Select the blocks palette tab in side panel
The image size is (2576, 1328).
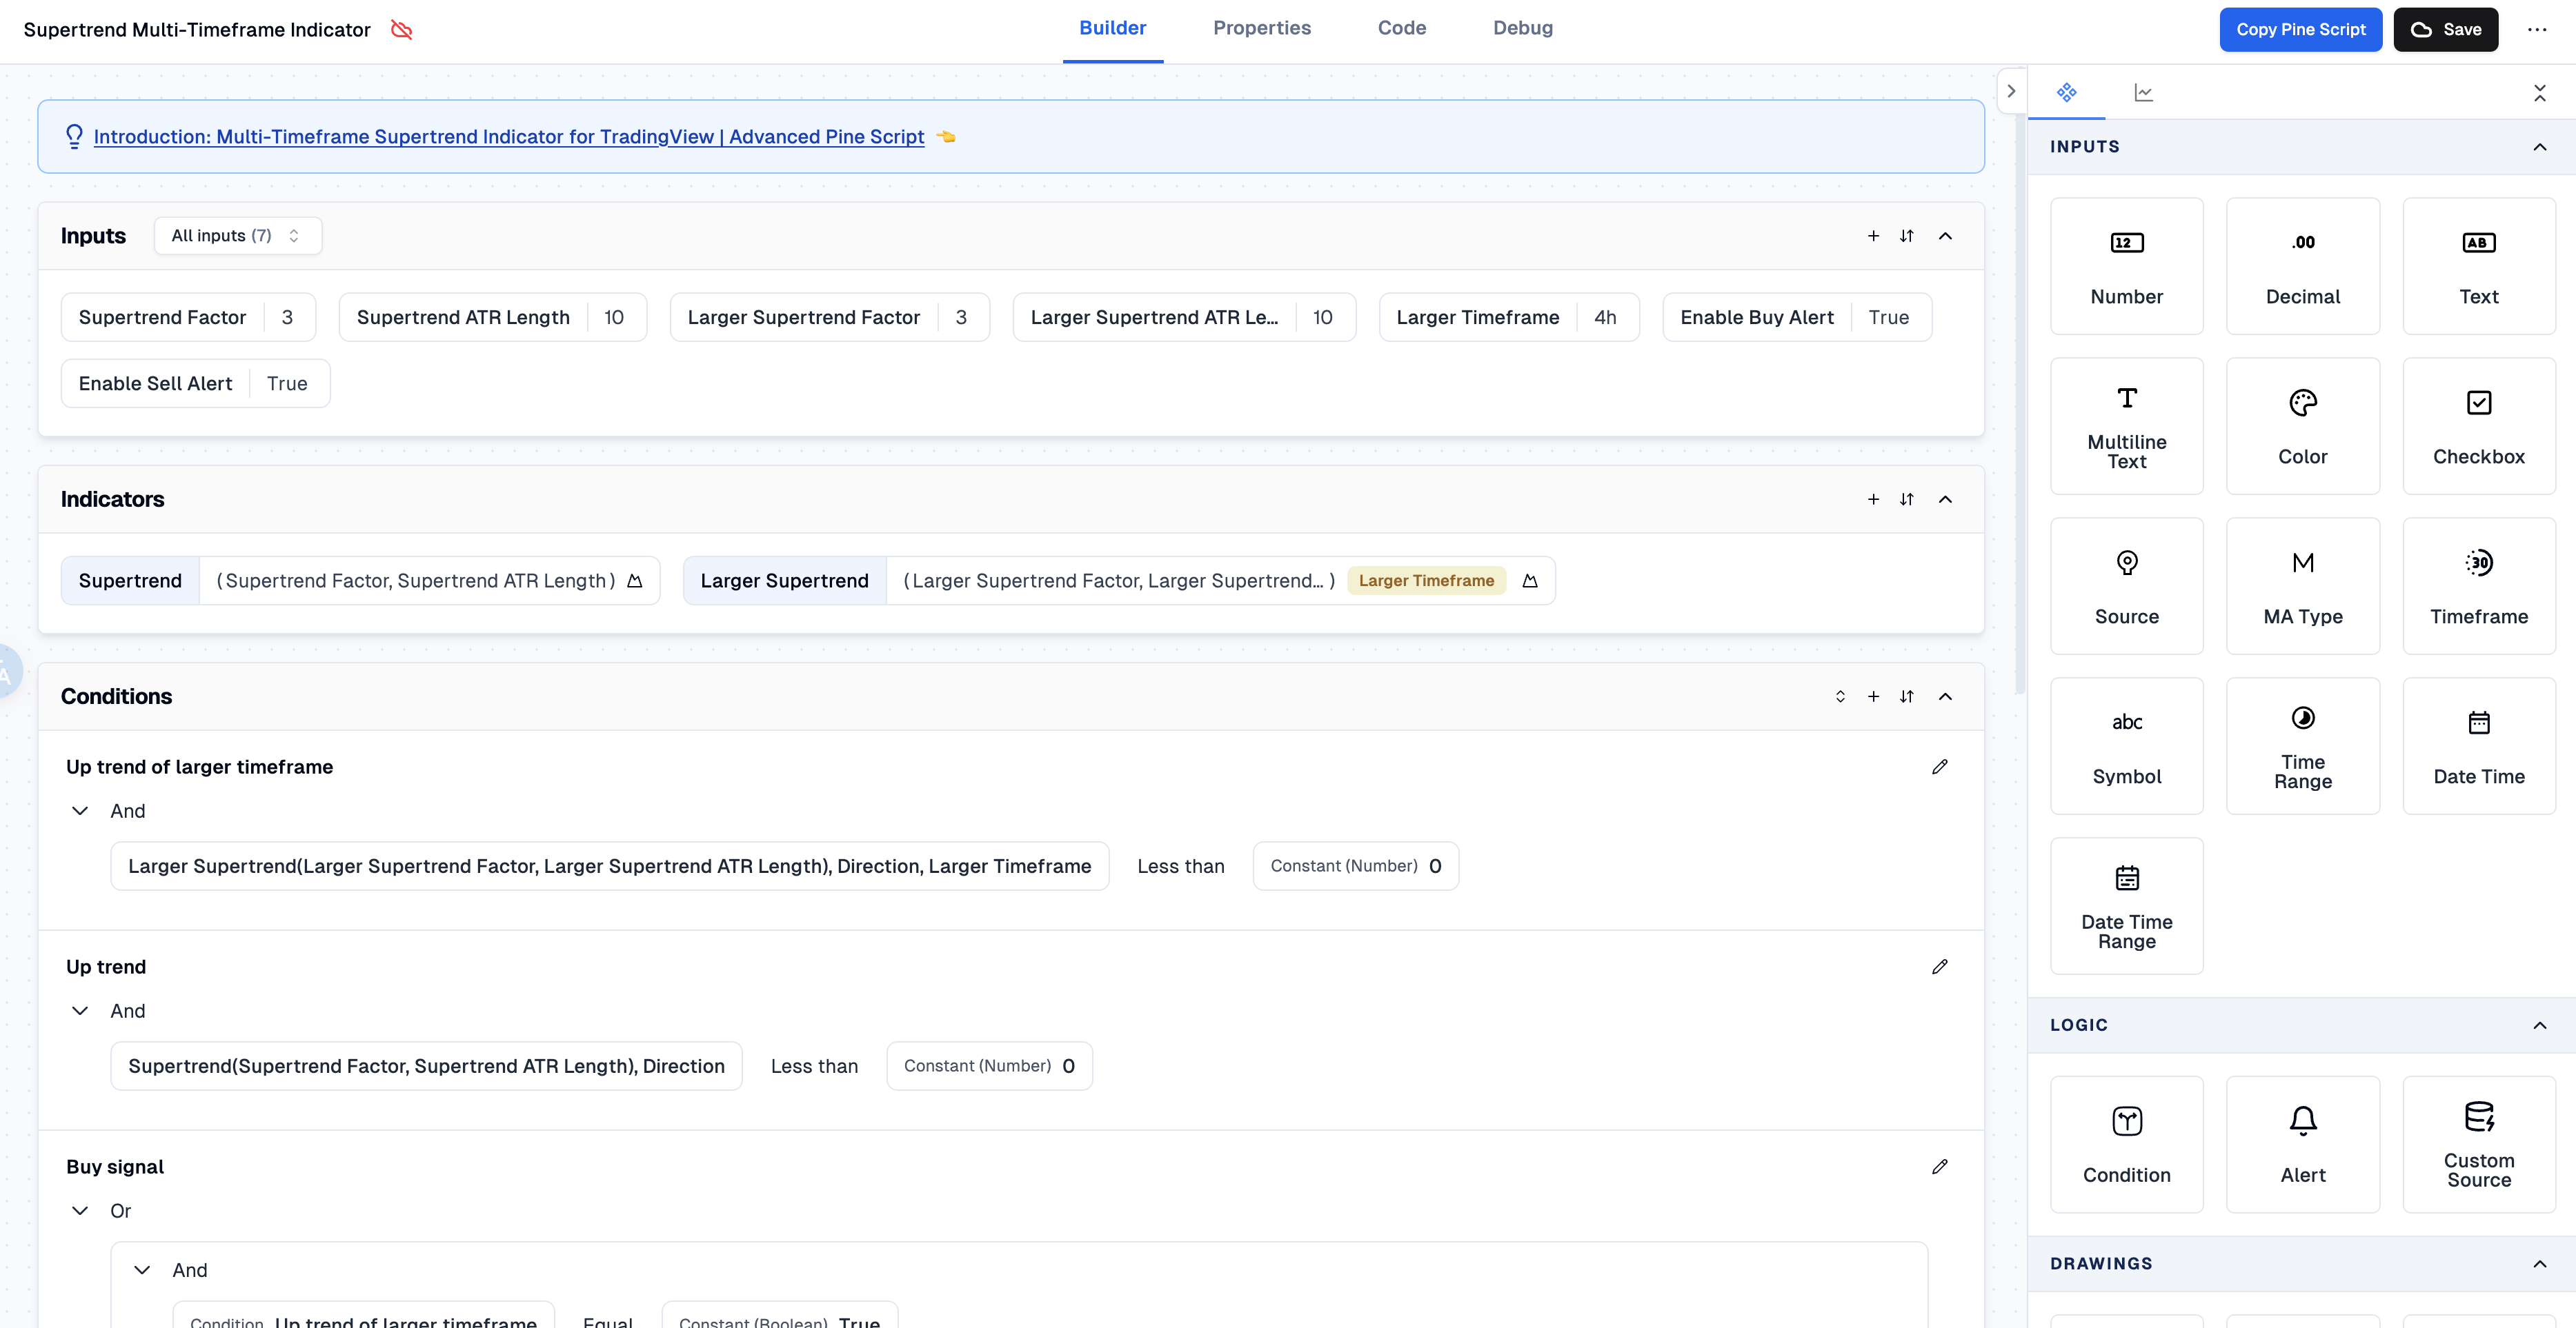tap(2066, 92)
